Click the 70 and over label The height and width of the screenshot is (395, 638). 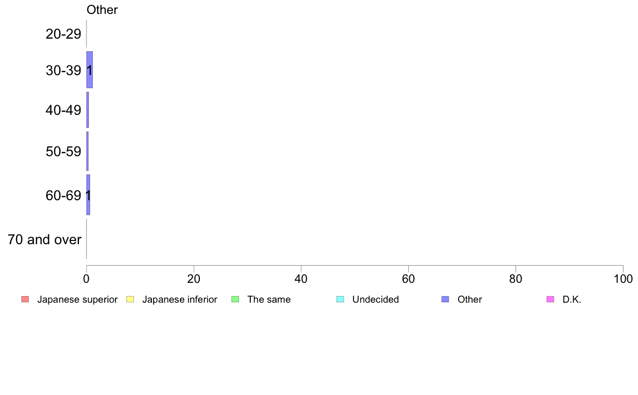[45, 239]
